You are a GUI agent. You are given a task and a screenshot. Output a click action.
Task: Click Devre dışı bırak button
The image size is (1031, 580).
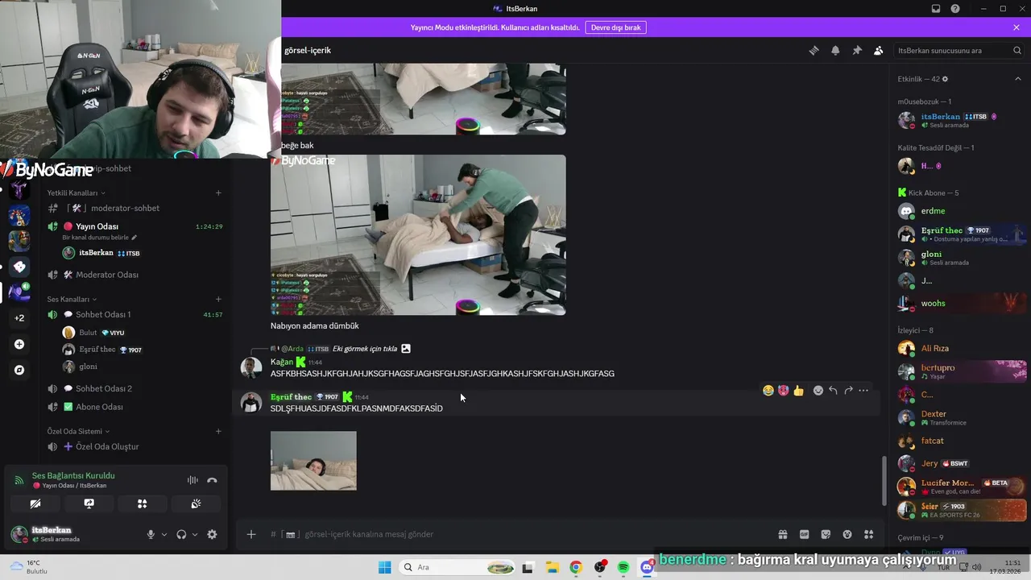[x=615, y=27]
